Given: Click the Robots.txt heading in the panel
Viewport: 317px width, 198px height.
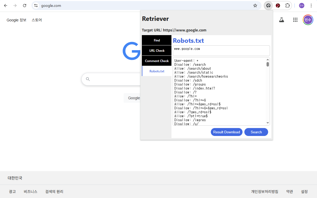Looking at the screenshot, I should [x=188, y=40].
